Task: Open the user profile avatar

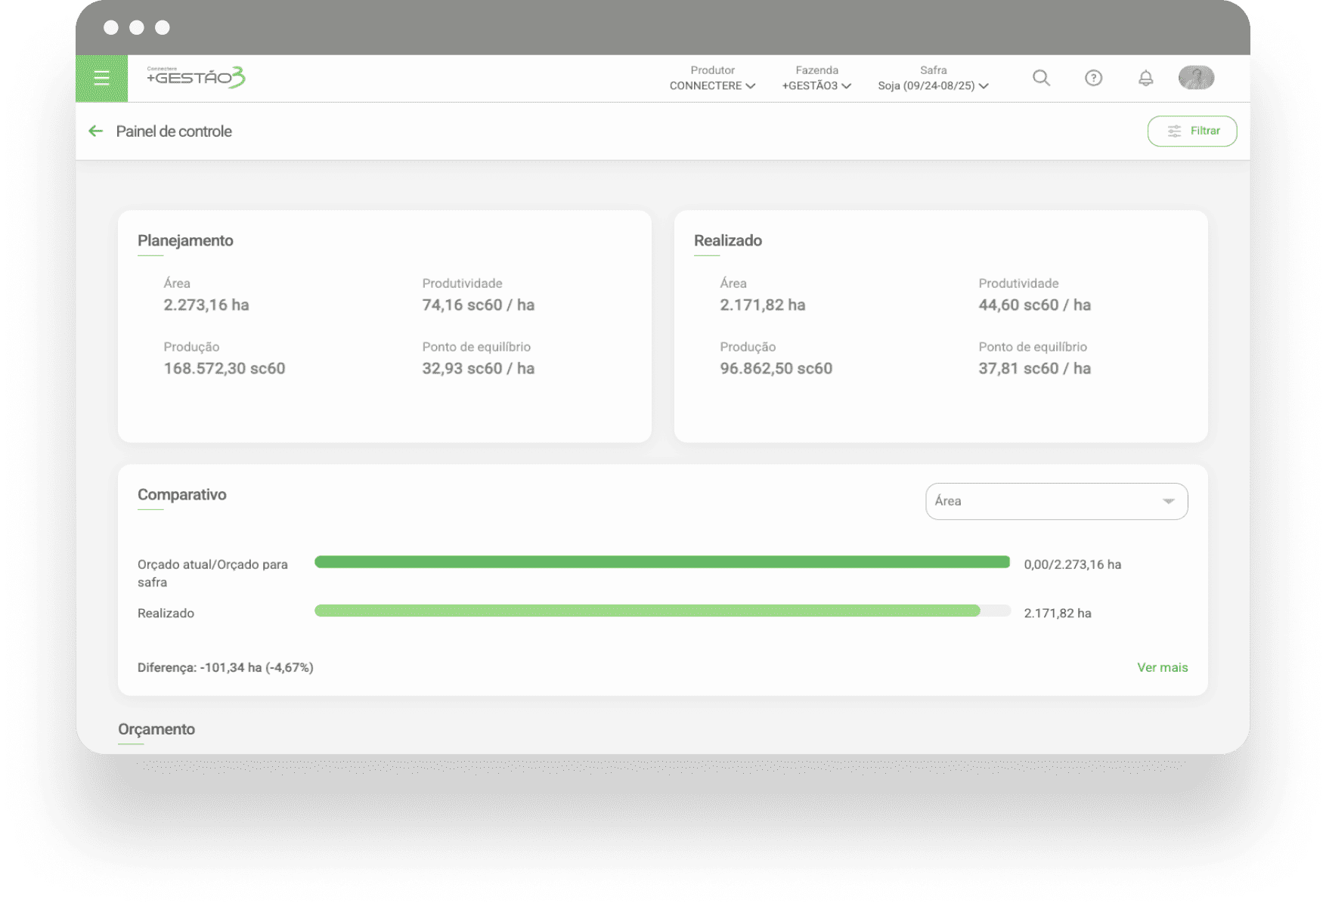Action: click(x=1196, y=77)
